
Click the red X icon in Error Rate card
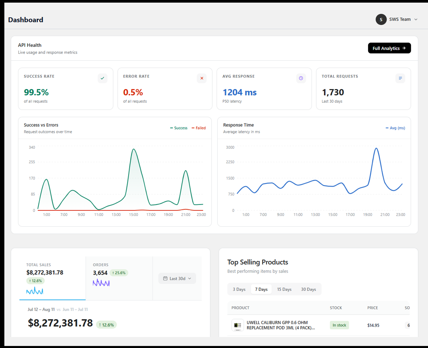[202, 78]
